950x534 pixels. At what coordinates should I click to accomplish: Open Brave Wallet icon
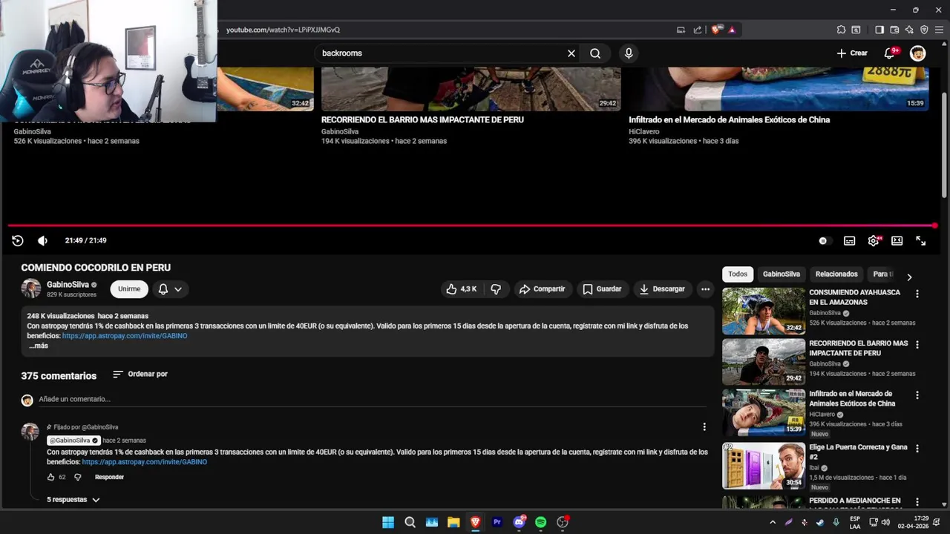pos(894,30)
